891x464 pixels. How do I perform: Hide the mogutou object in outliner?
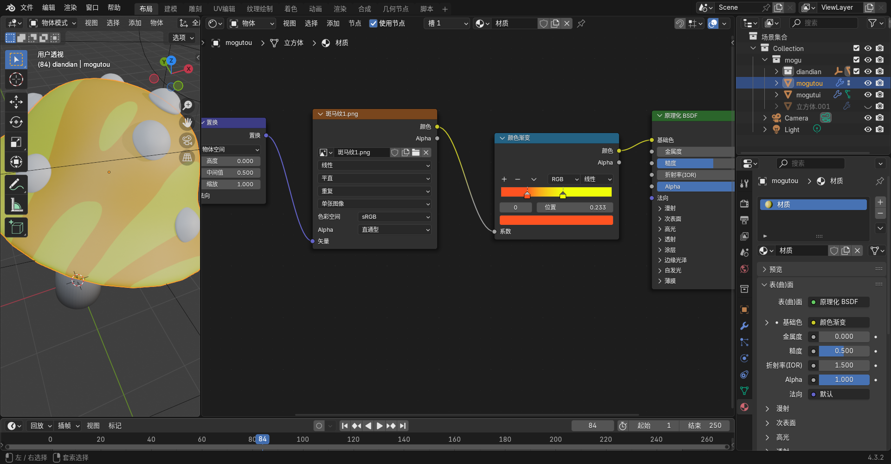868,83
